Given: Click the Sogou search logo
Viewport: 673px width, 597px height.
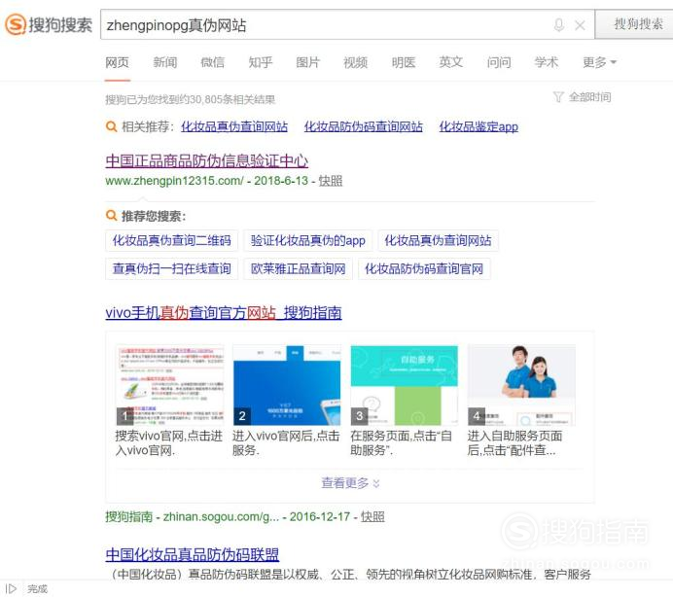Looking at the screenshot, I should tap(49, 24).
